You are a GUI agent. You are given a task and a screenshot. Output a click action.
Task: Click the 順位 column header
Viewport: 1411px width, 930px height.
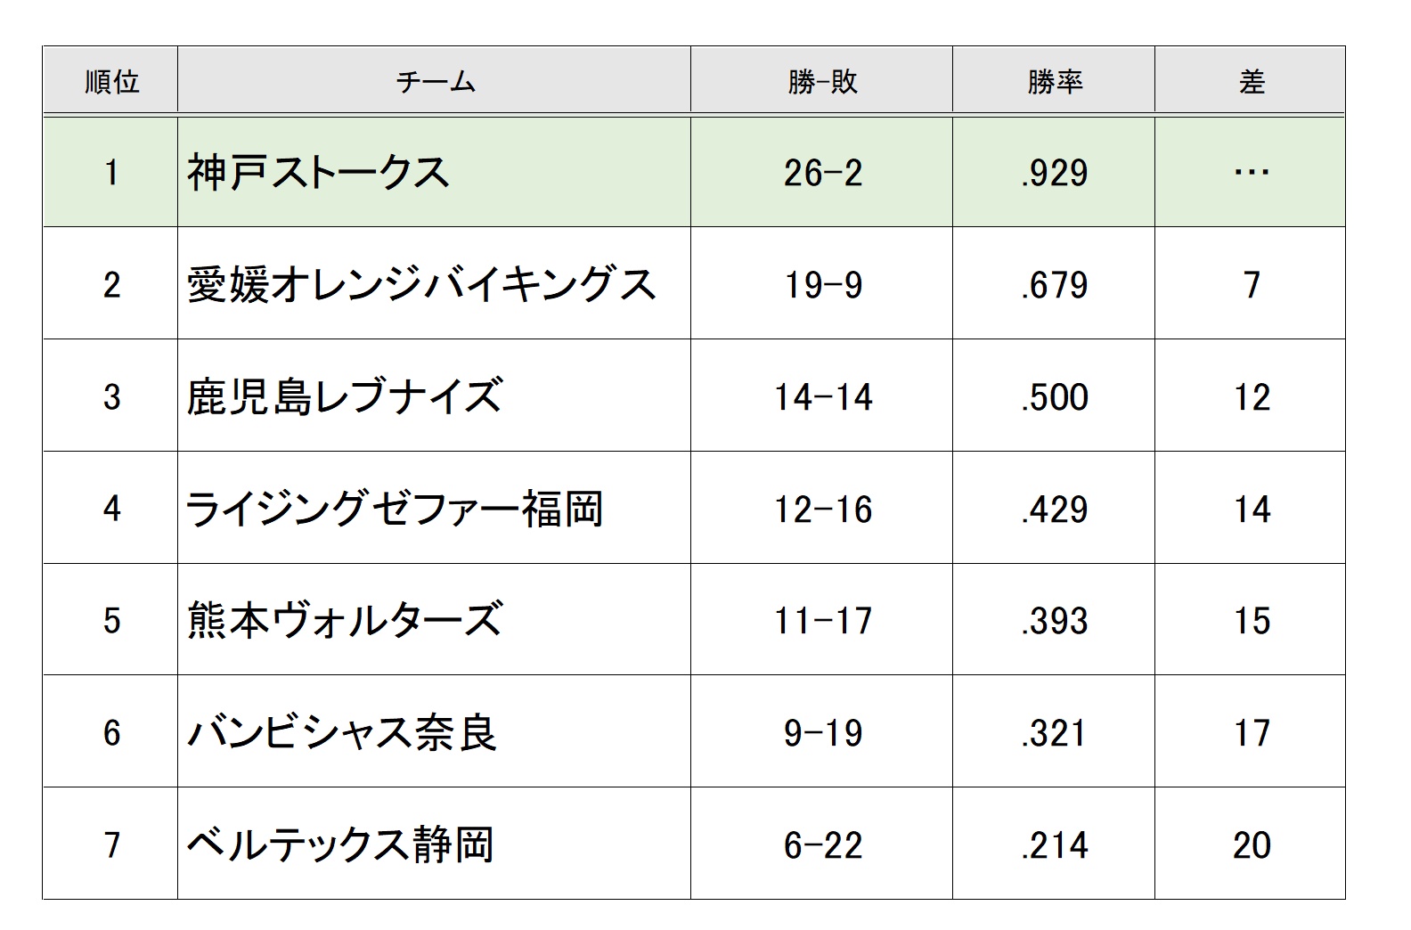coord(111,82)
